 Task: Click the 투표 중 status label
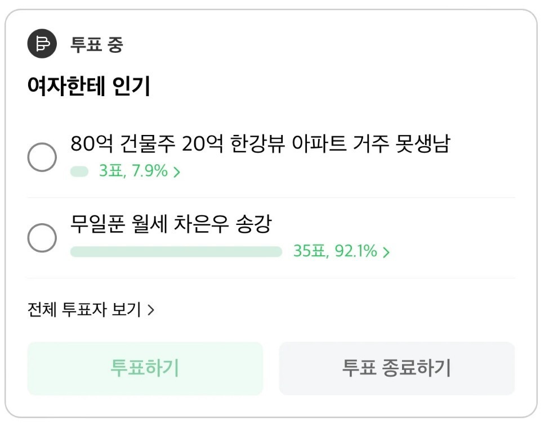(x=96, y=44)
